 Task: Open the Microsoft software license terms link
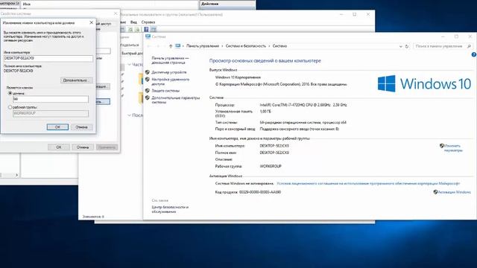coord(368,184)
